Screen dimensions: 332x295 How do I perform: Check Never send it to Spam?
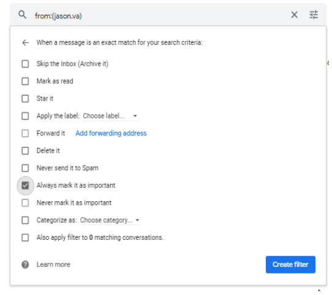[25, 168]
